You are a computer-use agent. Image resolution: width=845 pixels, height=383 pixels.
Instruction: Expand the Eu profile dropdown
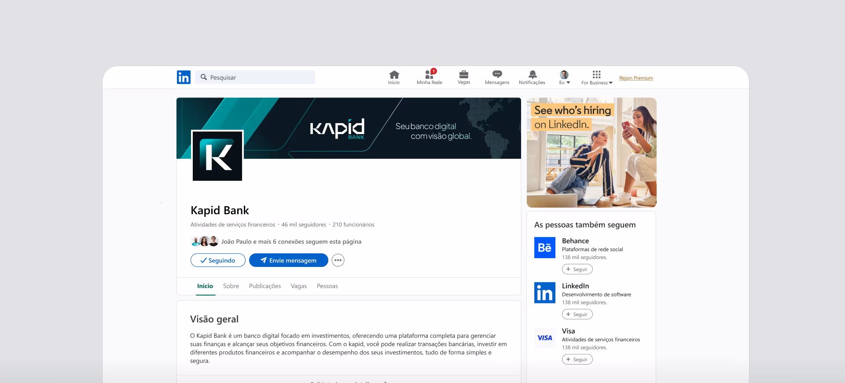click(564, 77)
